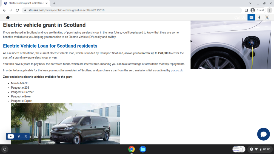
Task: Select the Peugeot e-Expert list item
Action: coord(22,101)
